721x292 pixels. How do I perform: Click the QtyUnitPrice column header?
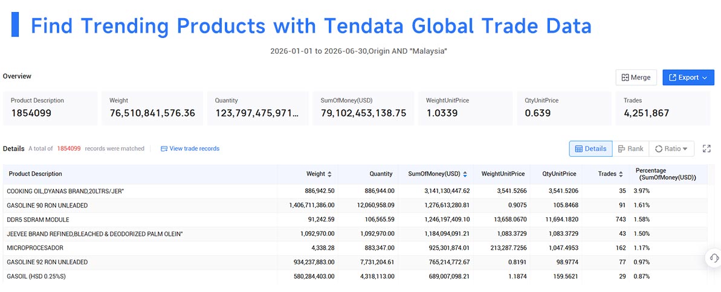(558, 174)
